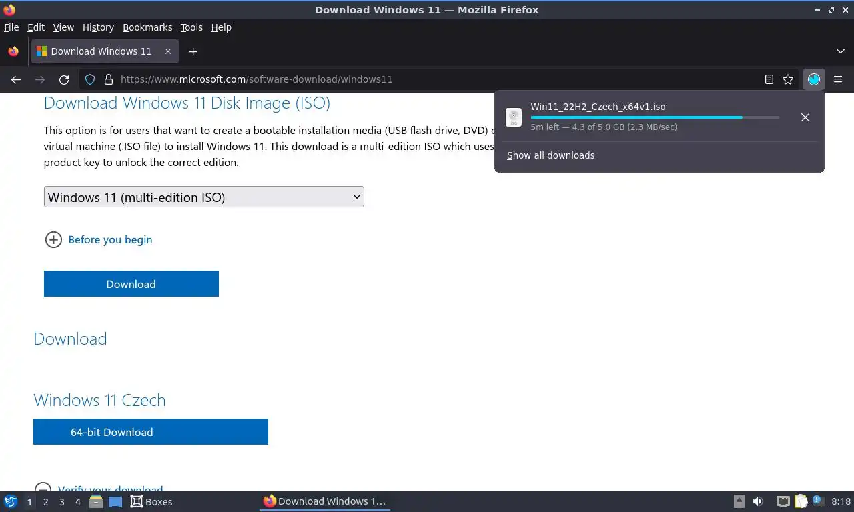Click the Before you begin link text
Image resolution: width=854 pixels, height=512 pixels.
110,240
